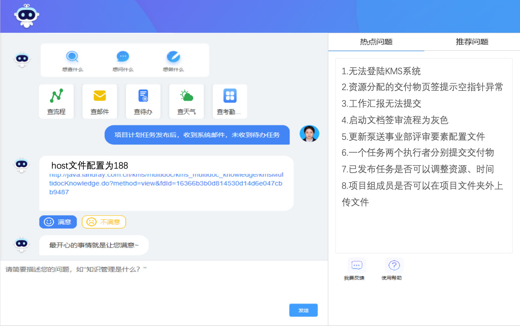Screen dimensions: 520x326
Task: Mark the answer as 不满意
Action: (x=104, y=222)
